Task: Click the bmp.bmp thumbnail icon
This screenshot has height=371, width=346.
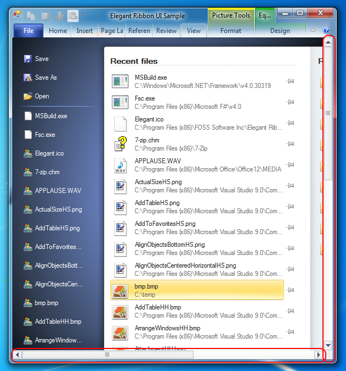Action: (x=120, y=291)
